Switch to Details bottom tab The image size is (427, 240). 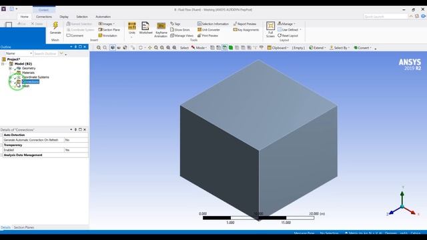5,227
